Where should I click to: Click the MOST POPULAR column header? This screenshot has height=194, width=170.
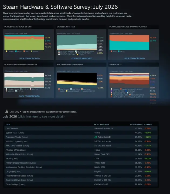coord(101,124)
